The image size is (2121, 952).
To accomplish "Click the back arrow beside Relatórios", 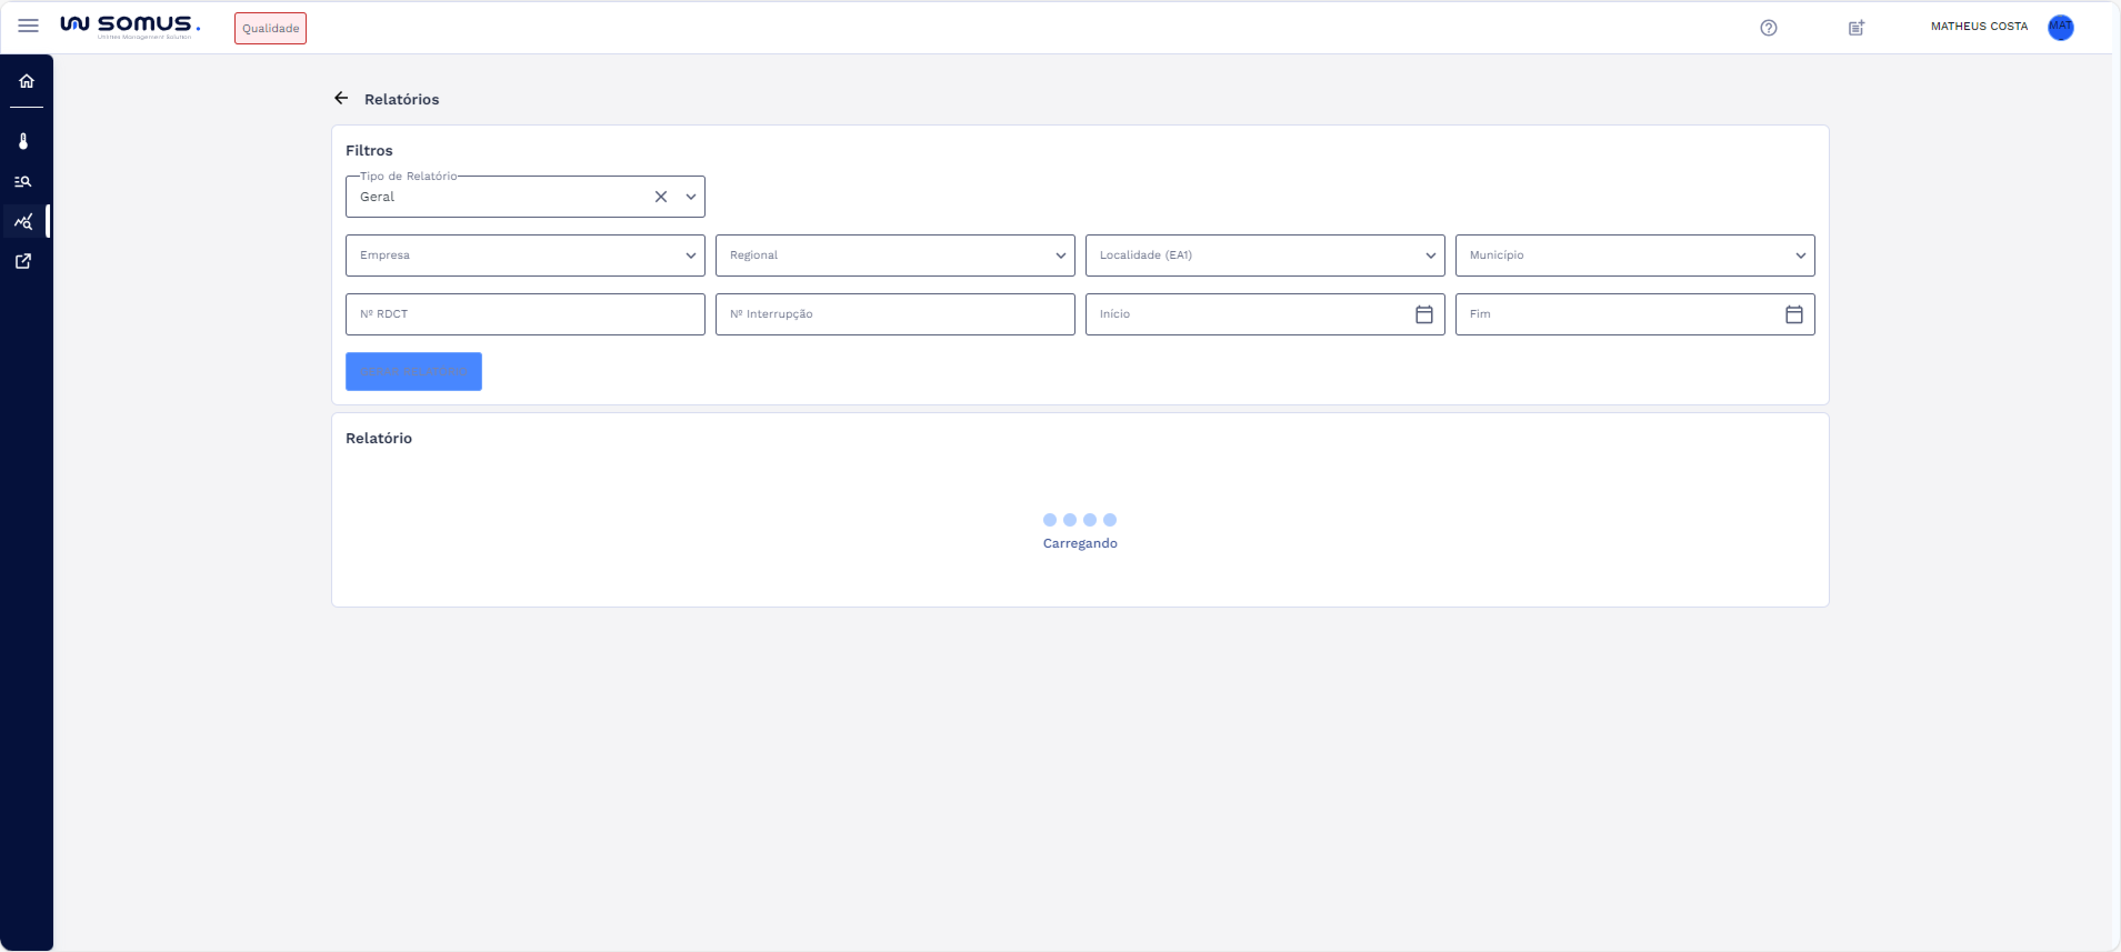I will [x=341, y=98].
